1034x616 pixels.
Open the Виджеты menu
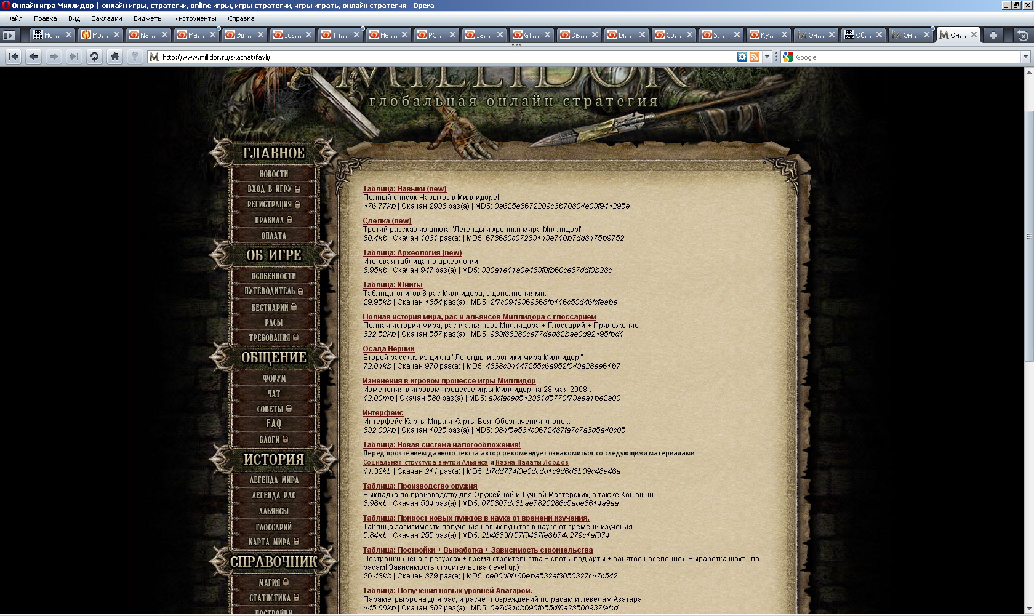[x=148, y=18]
